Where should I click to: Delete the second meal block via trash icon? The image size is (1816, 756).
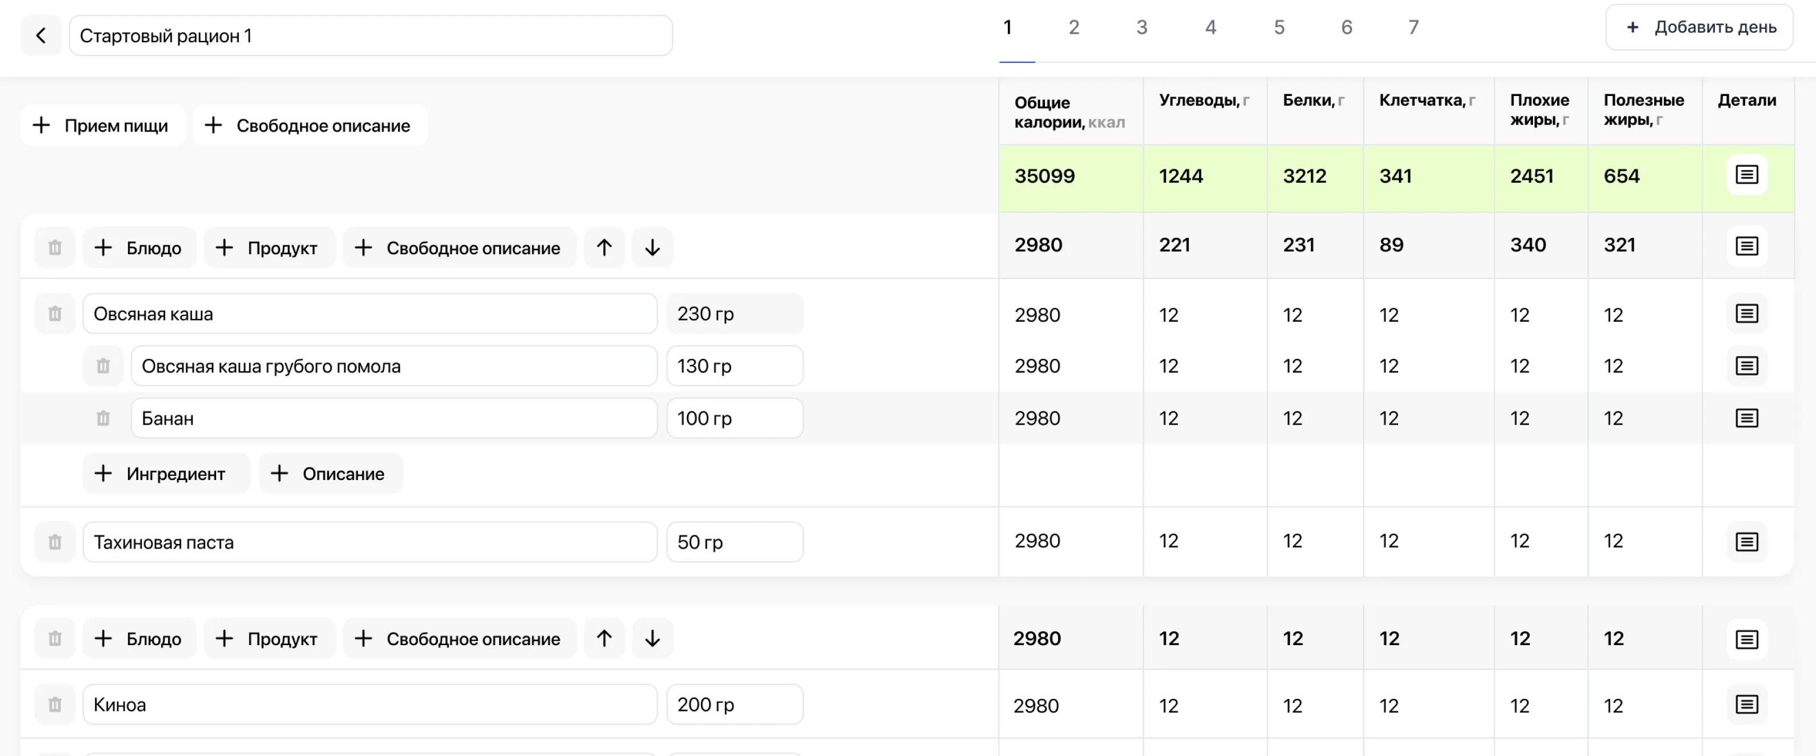[x=55, y=638]
